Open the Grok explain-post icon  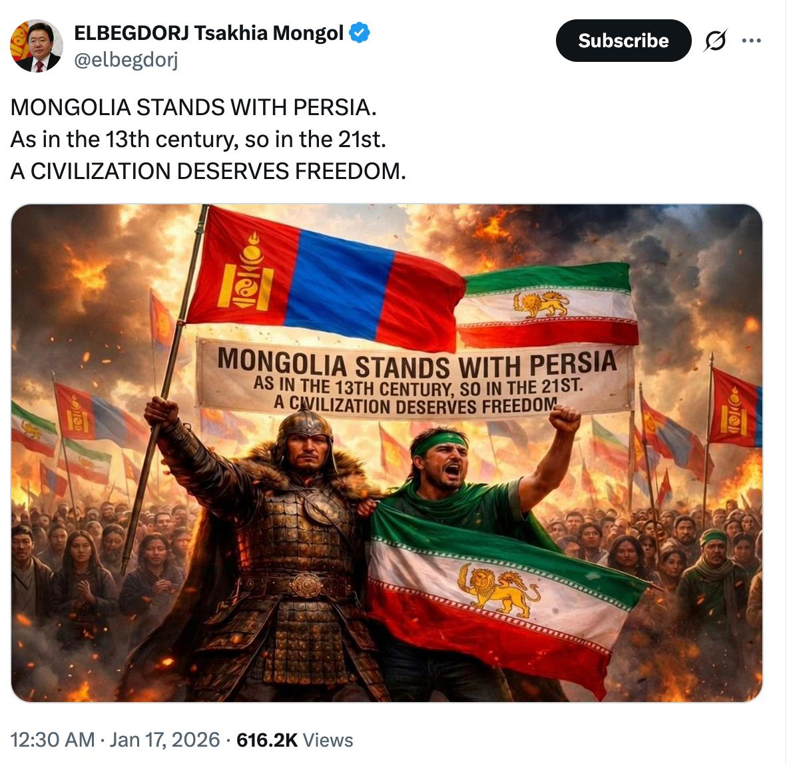[715, 41]
